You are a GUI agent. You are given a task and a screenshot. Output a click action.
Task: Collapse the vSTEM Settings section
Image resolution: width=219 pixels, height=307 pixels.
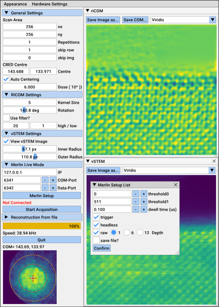[42, 133]
